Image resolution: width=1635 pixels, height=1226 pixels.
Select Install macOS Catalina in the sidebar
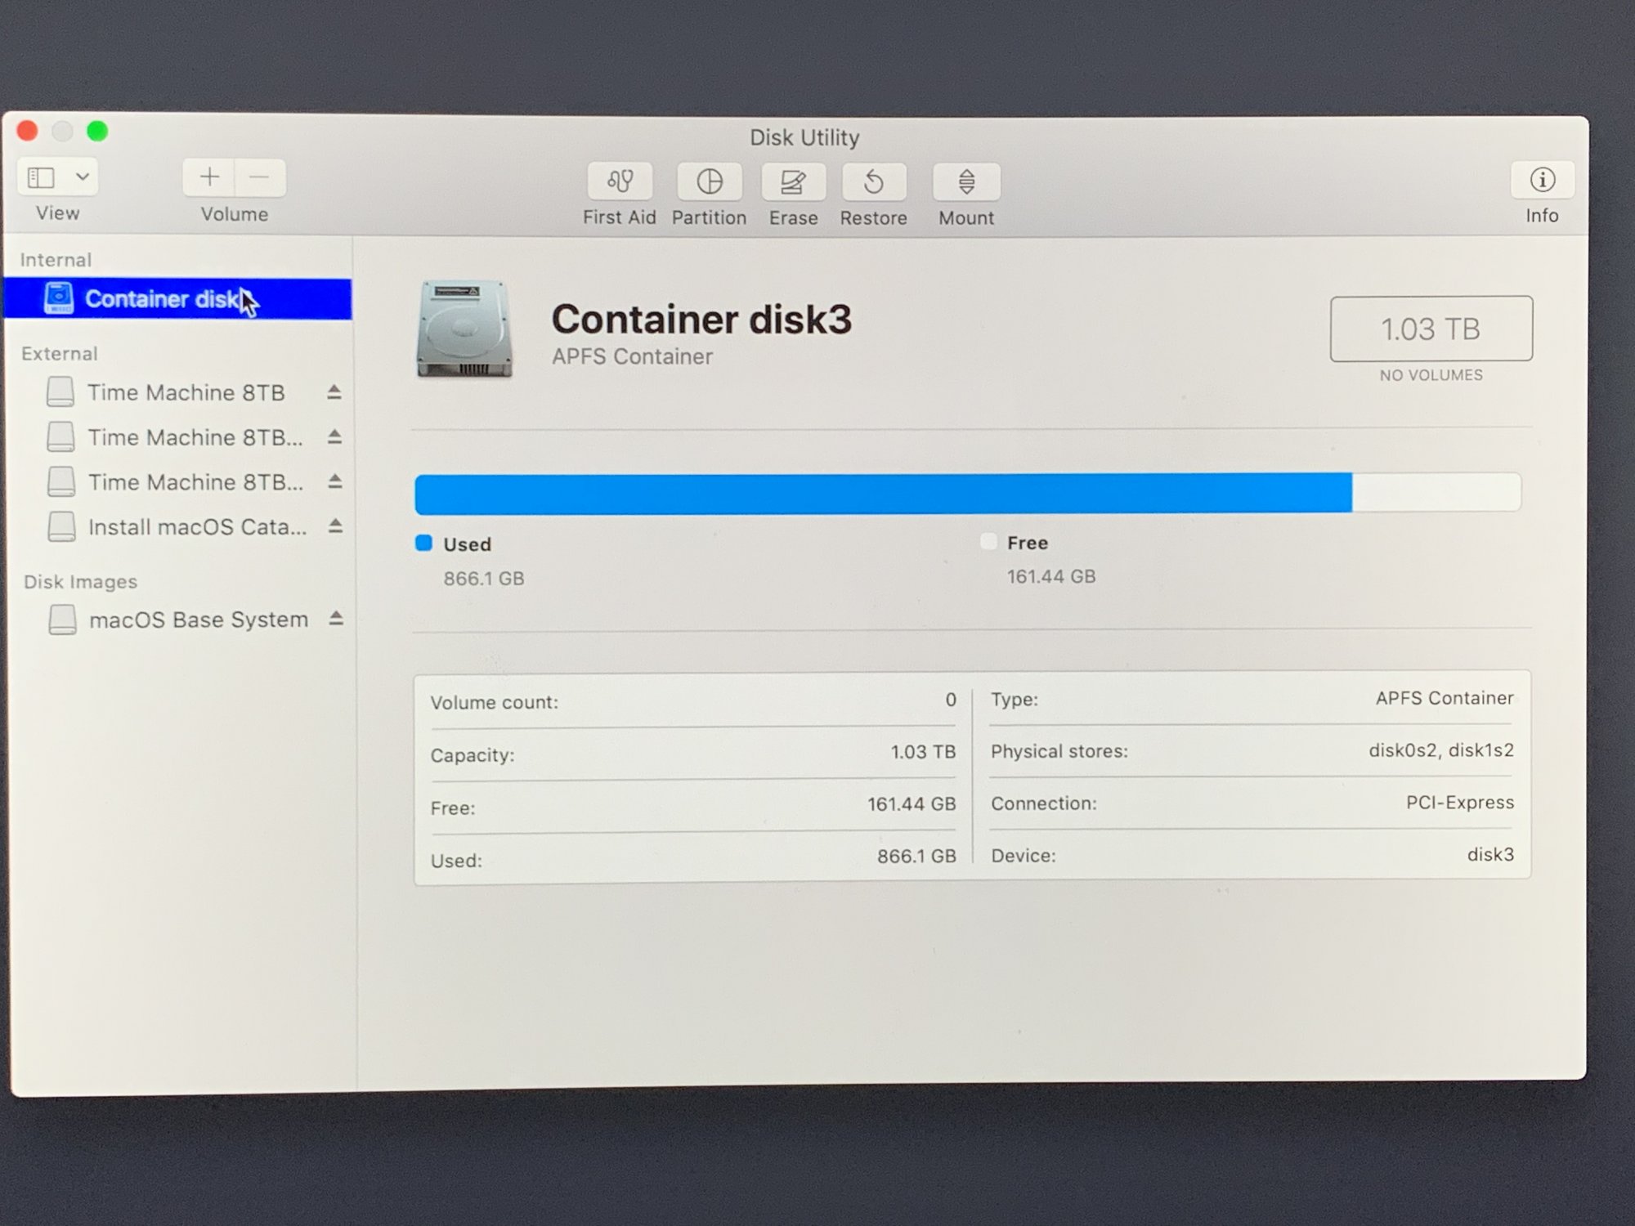point(197,527)
